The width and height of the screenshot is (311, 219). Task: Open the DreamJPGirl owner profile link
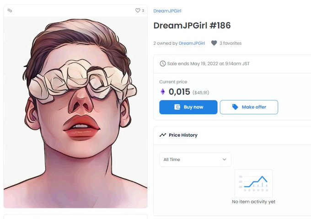pos(192,43)
